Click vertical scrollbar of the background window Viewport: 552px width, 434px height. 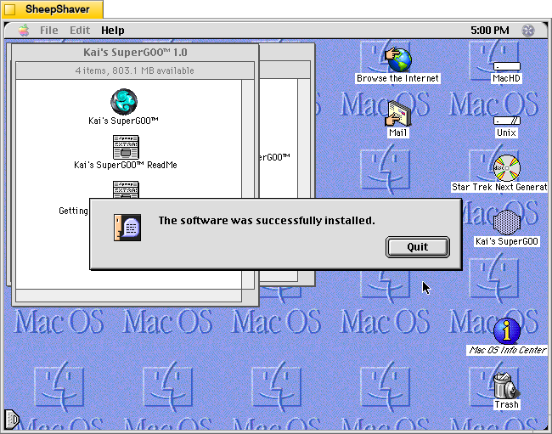click(304, 138)
